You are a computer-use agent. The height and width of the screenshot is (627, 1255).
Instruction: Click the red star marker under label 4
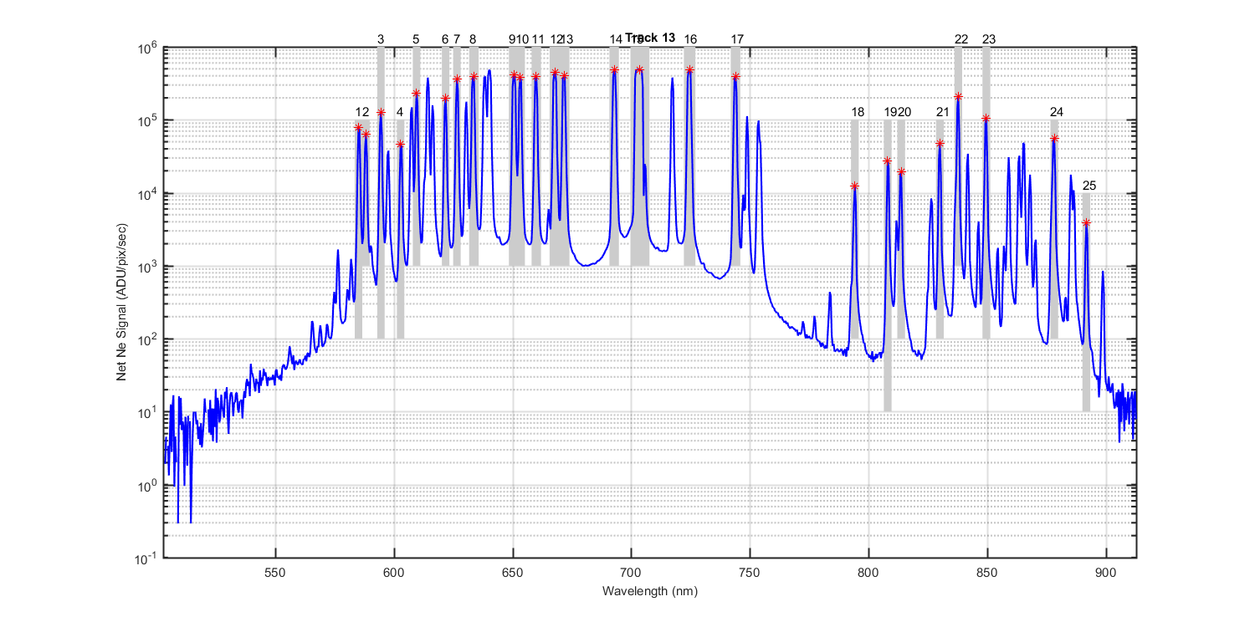400,144
